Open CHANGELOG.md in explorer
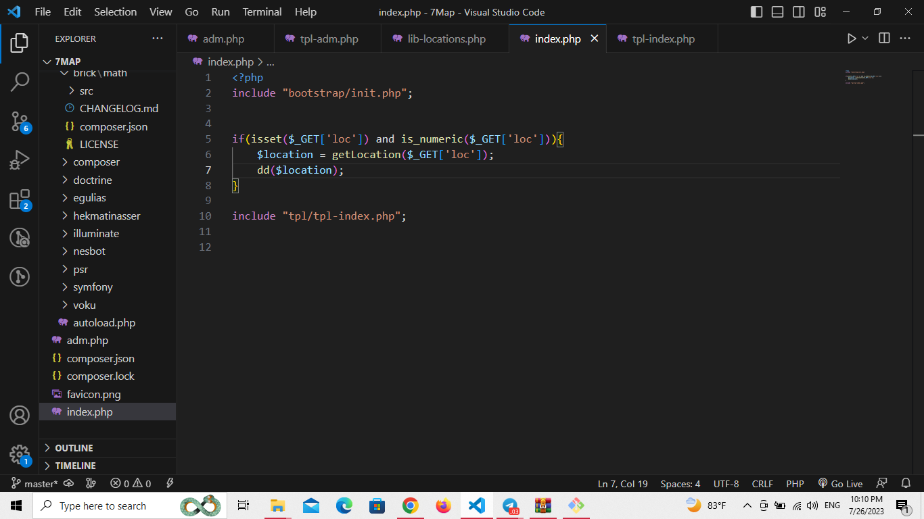 (108, 108)
